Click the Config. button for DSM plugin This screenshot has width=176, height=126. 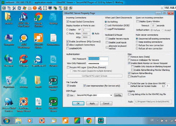point(118,95)
